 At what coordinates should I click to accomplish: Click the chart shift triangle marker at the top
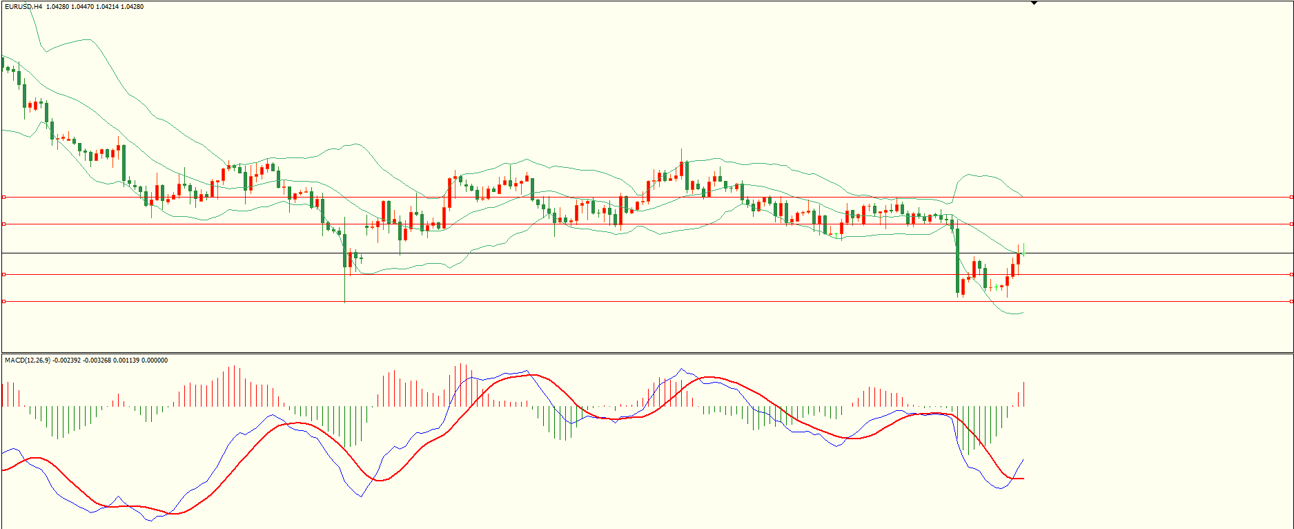(1034, 3)
